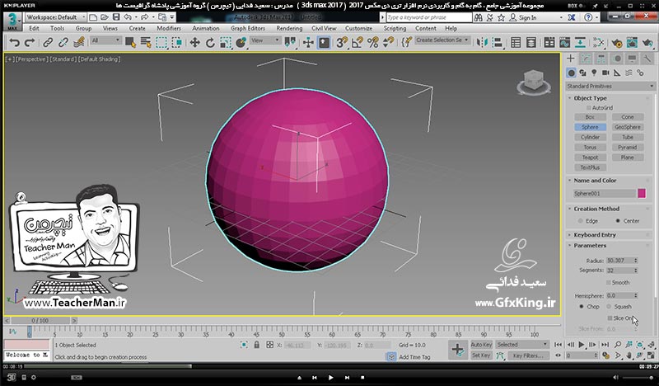Click the Key Filters button
The width and height of the screenshot is (659, 386).
click(528, 355)
